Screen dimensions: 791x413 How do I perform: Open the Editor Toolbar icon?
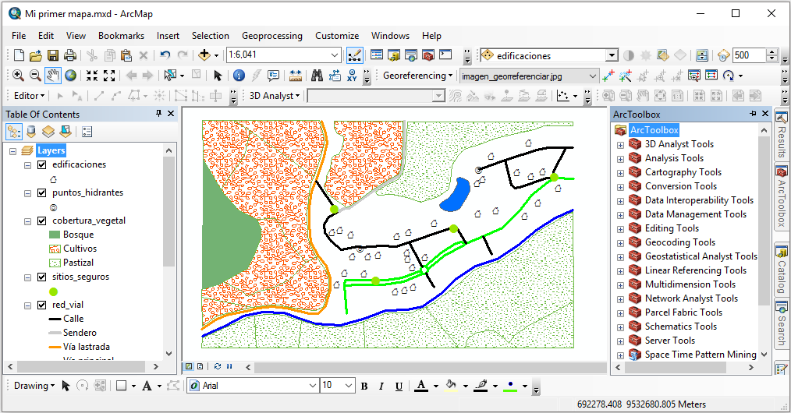click(x=355, y=55)
